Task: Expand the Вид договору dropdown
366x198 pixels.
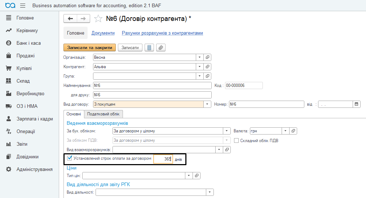Action: click(207, 104)
